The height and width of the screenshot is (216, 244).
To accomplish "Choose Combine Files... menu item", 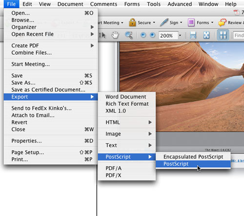I will (51, 53).
